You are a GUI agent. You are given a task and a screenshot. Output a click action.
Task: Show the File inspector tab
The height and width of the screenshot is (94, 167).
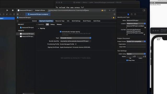pos(128,14)
